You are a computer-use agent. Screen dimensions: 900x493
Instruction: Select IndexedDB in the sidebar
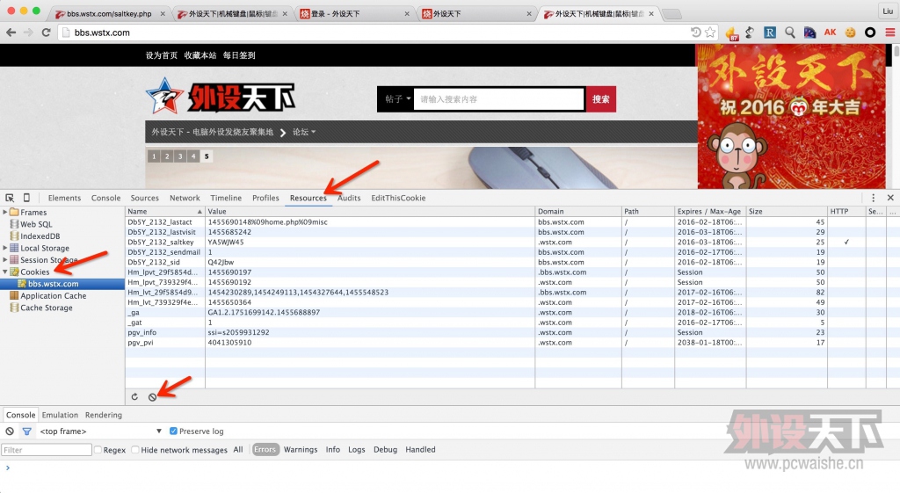click(40, 236)
